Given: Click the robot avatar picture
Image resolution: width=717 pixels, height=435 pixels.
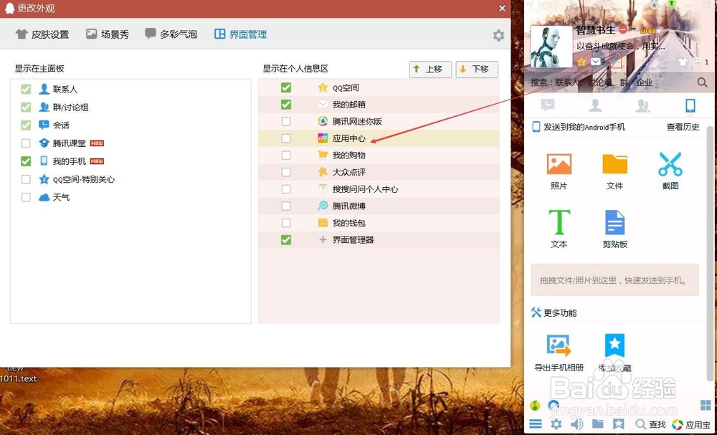Looking at the screenshot, I should pyautogui.click(x=551, y=46).
